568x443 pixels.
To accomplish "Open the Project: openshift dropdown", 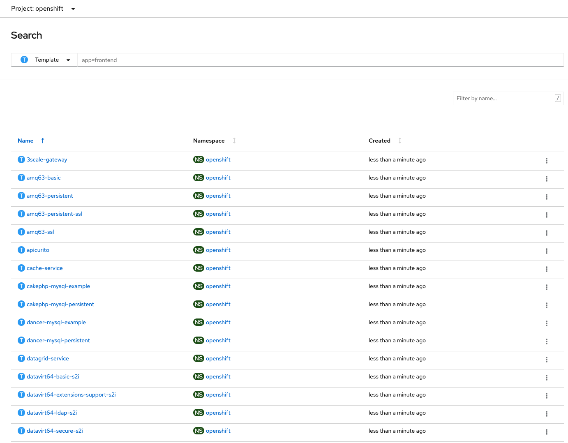I will click(x=43, y=9).
